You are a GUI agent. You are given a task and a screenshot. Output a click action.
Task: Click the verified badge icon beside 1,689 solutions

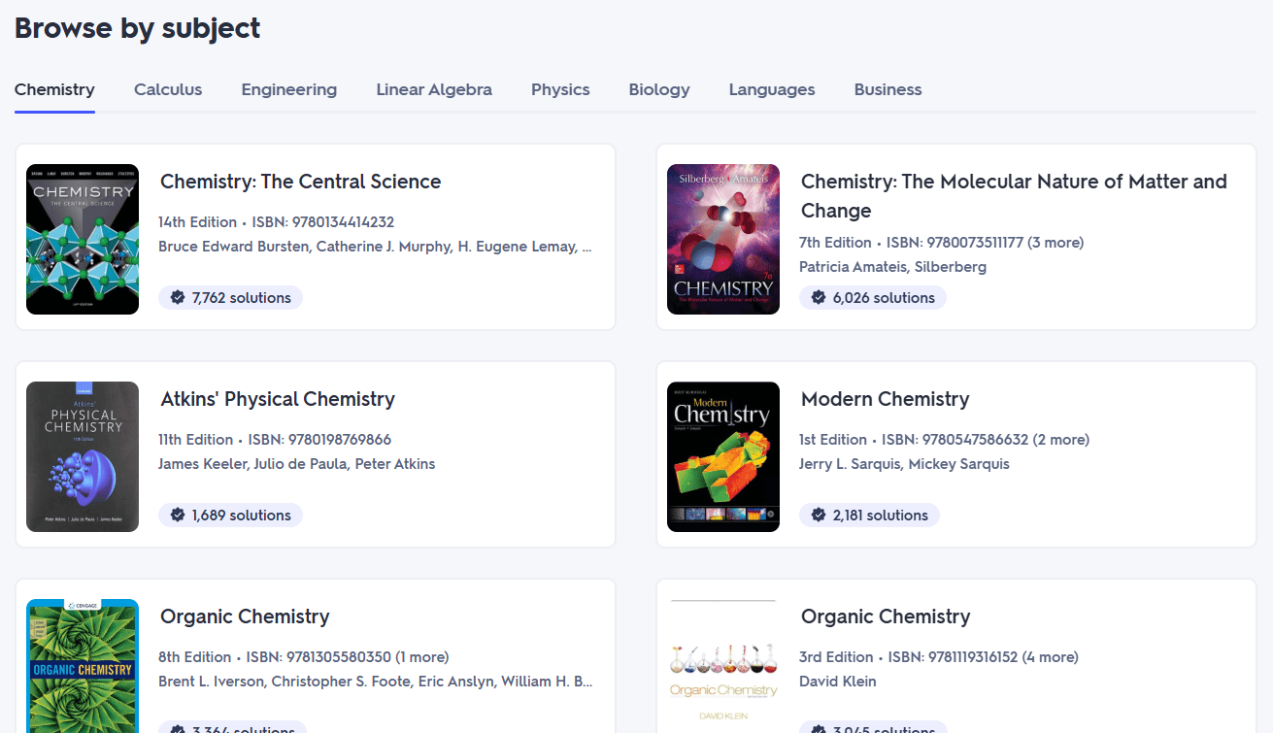pyautogui.click(x=178, y=516)
